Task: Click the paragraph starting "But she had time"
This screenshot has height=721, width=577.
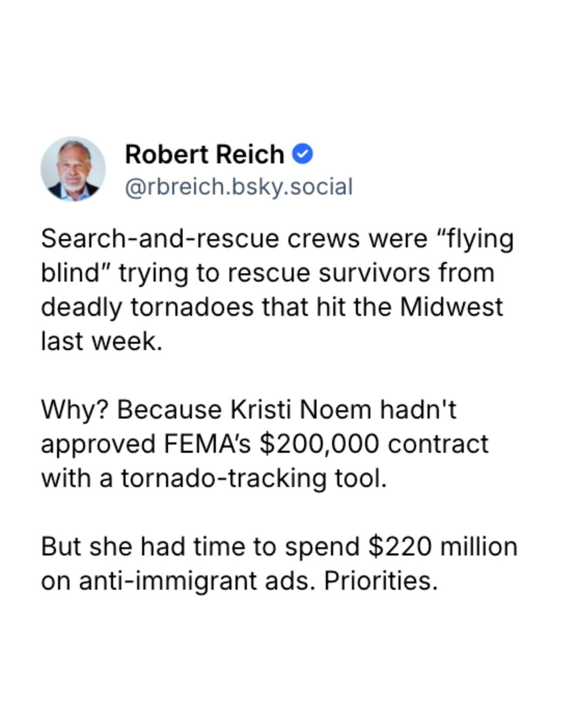Action: coord(279,564)
